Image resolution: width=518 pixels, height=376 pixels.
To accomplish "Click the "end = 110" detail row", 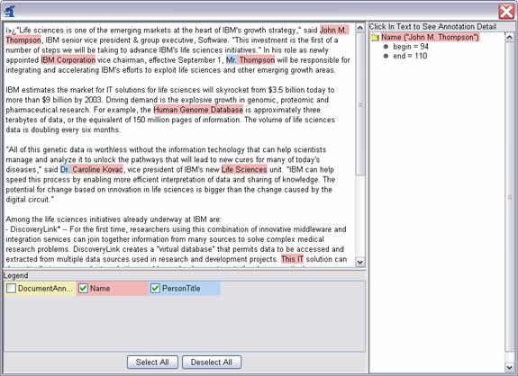I will click(410, 56).
